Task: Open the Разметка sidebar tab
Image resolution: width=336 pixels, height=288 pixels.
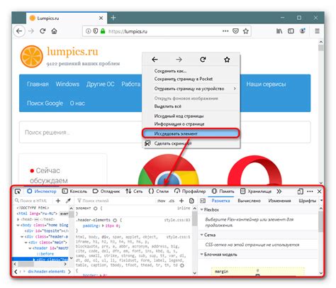Action: (x=220, y=201)
